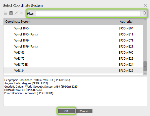The image size is (150, 116).
Task: Confirm selection with the OK button
Action: tap(66, 111)
